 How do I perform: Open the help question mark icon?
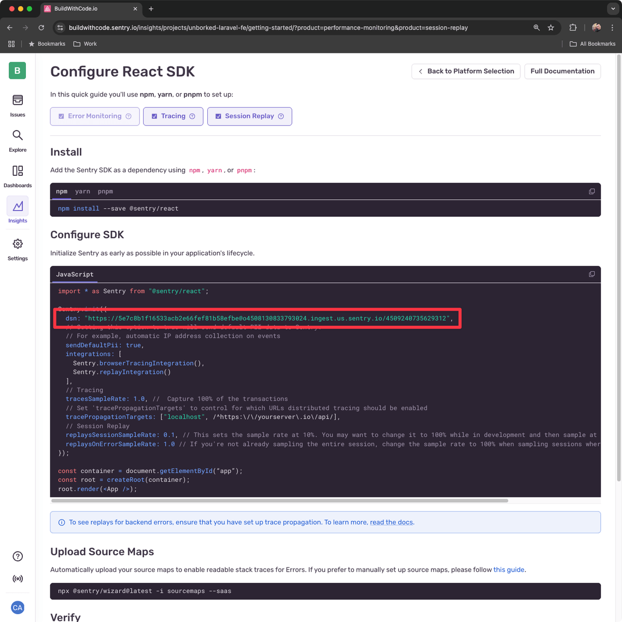18,556
